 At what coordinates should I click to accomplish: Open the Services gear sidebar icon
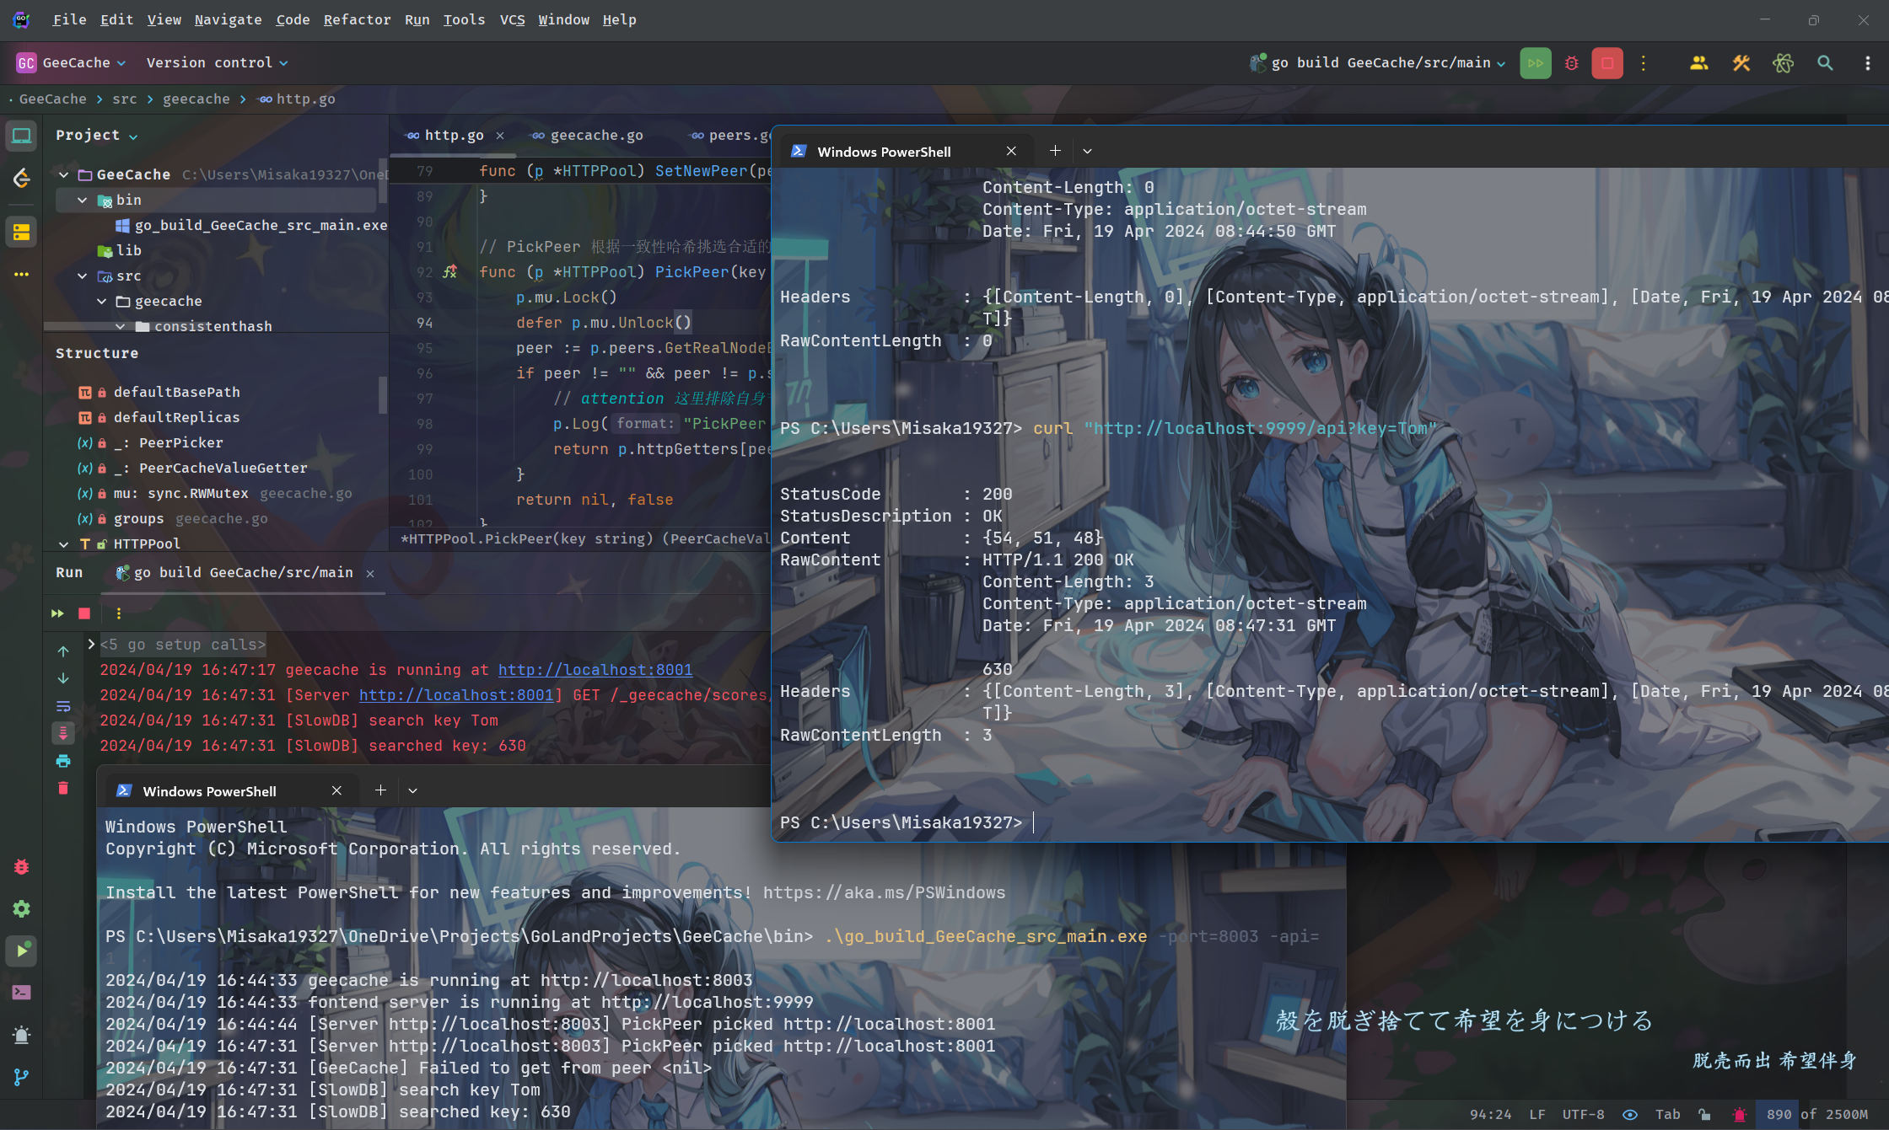(21, 908)
